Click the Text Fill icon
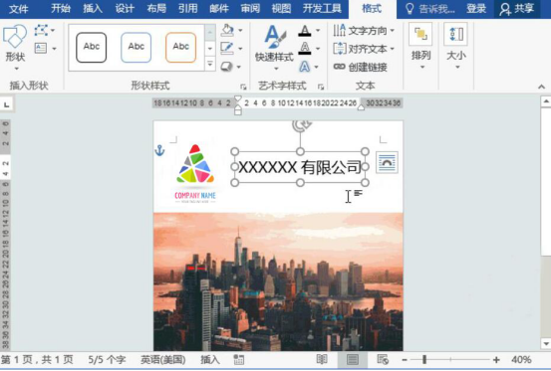Image resolution: width=551 pixels, height=371 pixels. pos(305,31)
